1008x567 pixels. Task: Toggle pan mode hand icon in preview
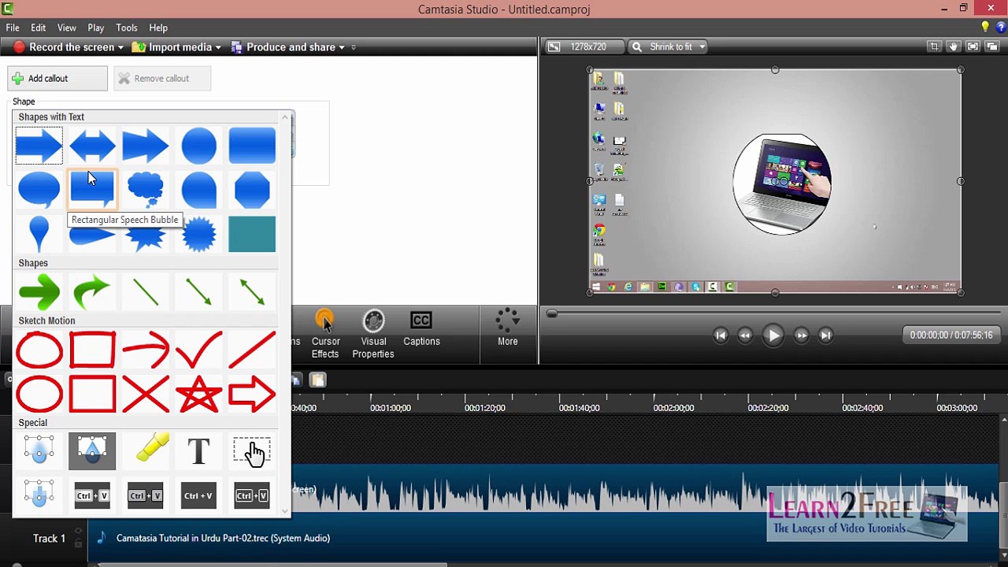(x=954, y=46)
